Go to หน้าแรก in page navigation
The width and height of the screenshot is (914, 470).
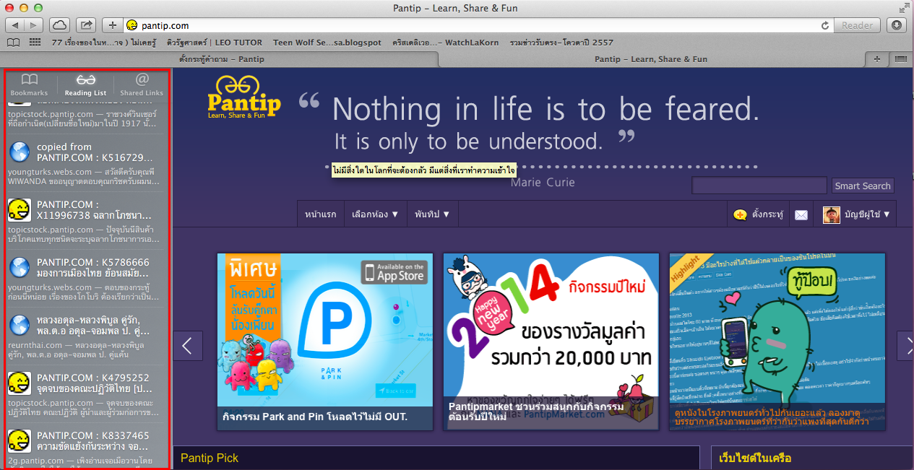click(321, 214)
